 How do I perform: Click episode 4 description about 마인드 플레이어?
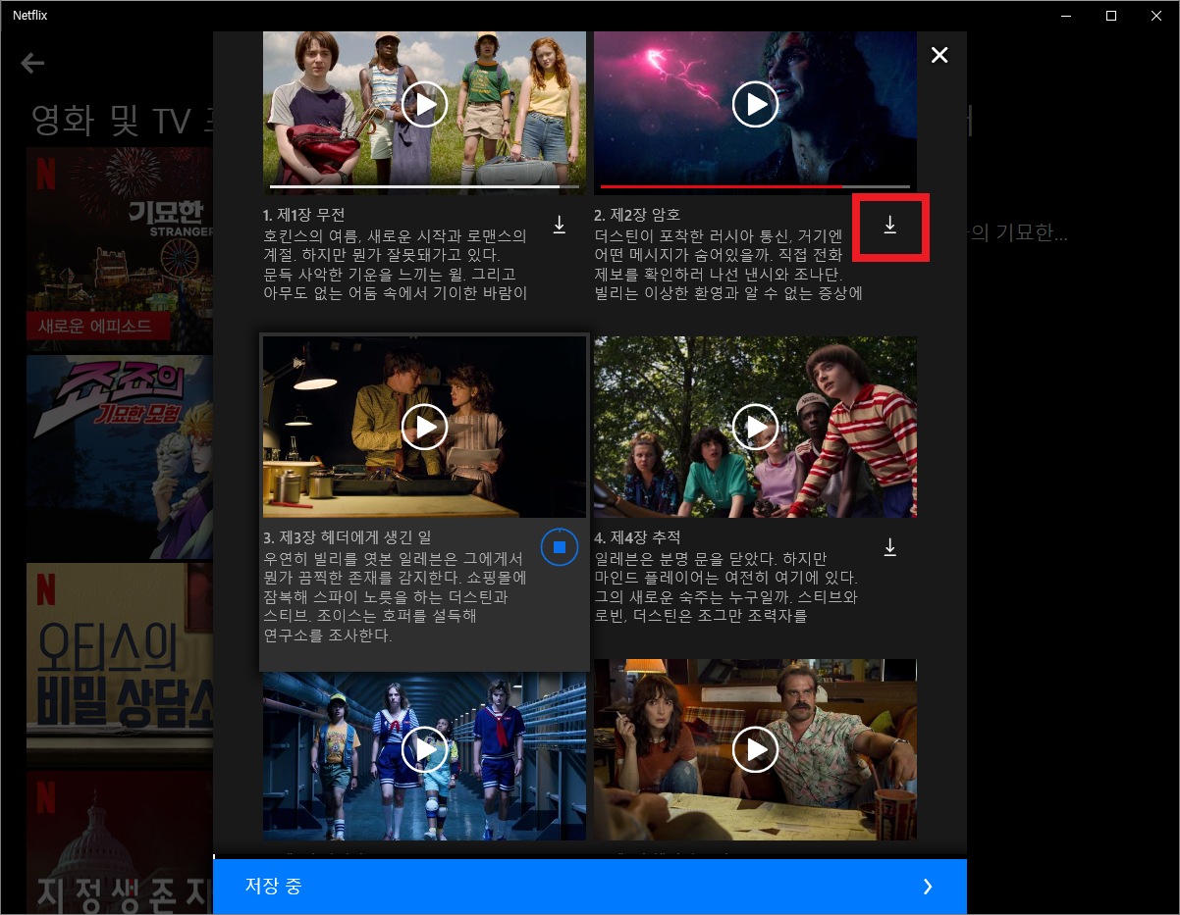click(x=727, y=586)
